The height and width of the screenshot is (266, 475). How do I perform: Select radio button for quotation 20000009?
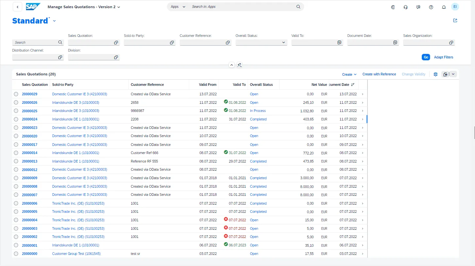16,178
